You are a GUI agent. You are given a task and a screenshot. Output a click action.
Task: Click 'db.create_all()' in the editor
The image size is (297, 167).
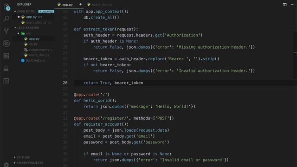coord(101,18)
